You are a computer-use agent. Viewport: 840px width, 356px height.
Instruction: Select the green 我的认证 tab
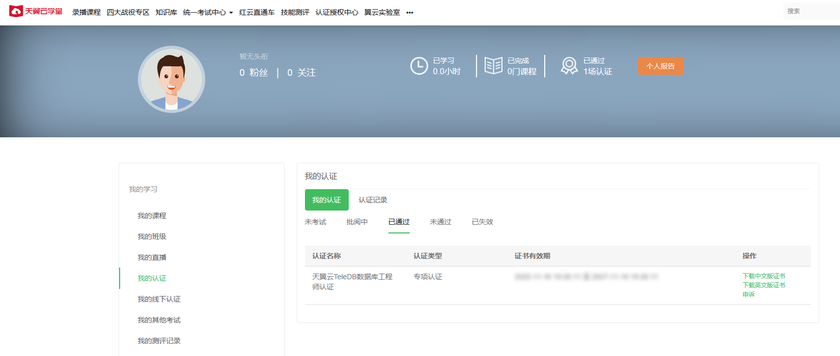[x=327, y=200]
